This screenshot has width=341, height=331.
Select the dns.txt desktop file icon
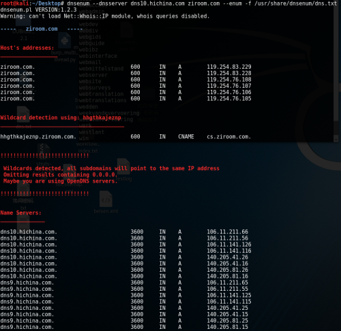(23, 114)
